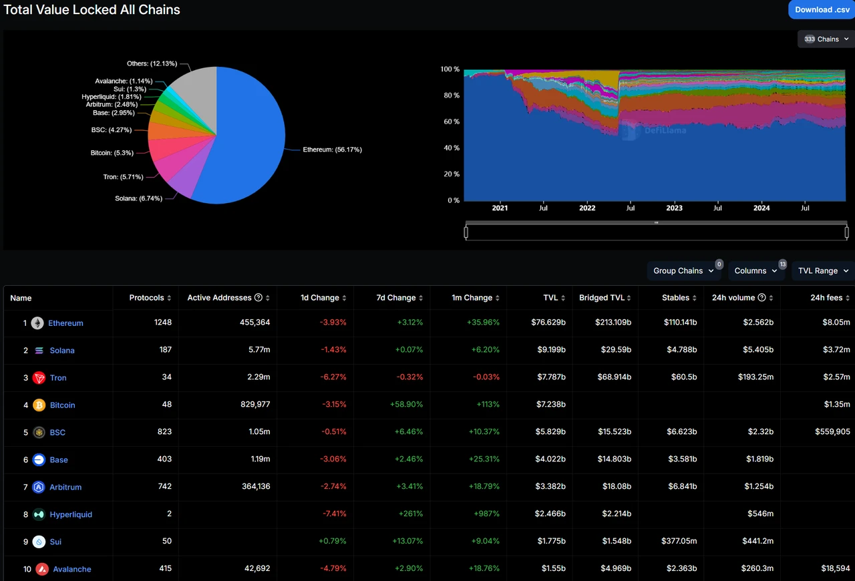Open the 333 Chains dropdown

[x=826, y=39]
